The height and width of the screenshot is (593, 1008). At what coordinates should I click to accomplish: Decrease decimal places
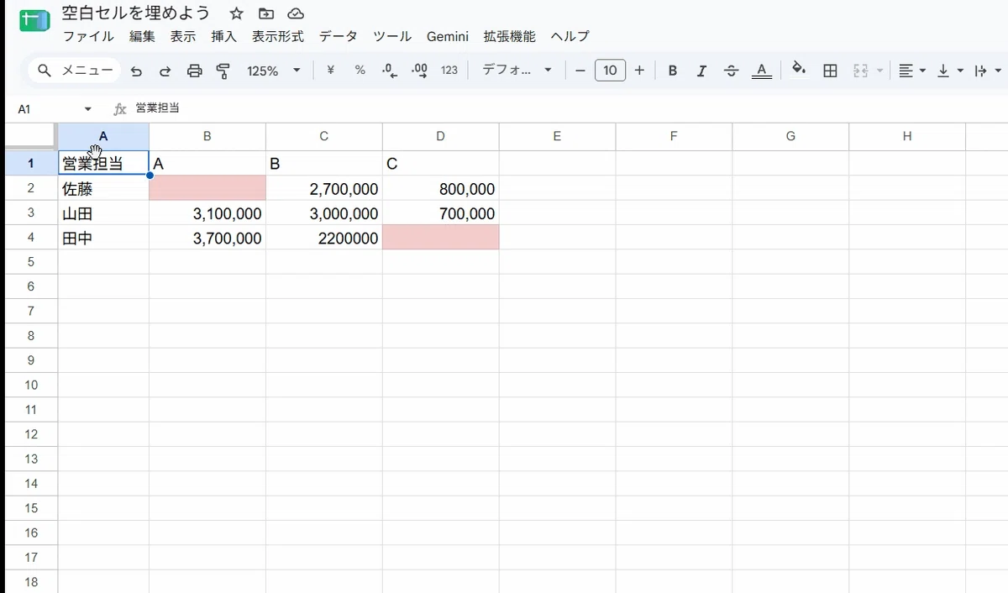click(389, 71)
